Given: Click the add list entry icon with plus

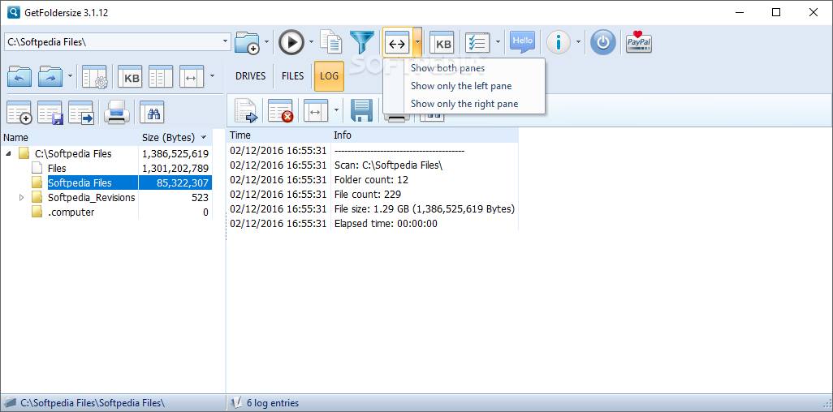Looking at the screenshot, I should pyautogui.click(x=19, y=112).
